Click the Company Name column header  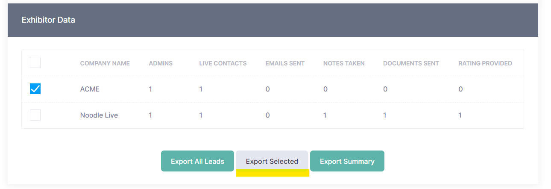[x=105, y=63]
